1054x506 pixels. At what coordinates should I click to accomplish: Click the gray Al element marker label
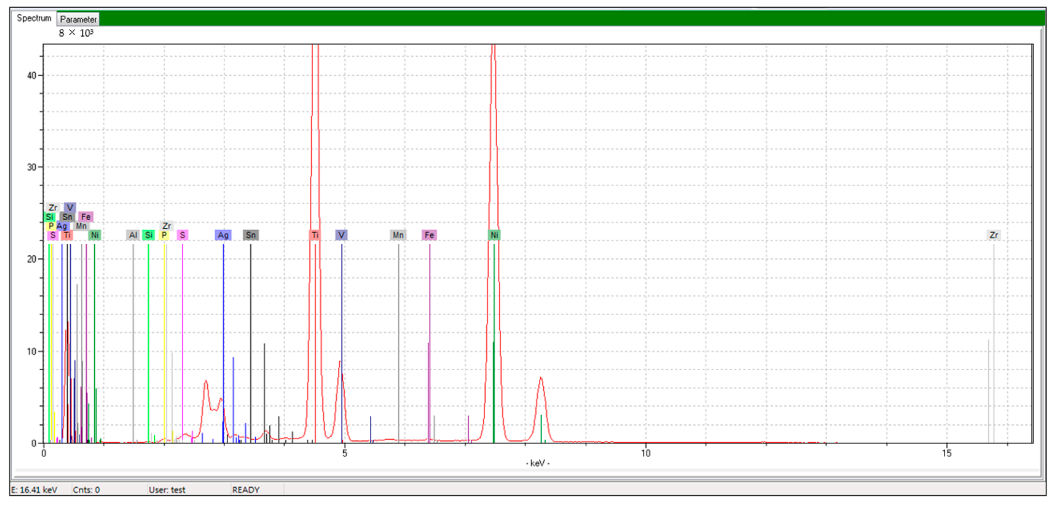point(133,235)
